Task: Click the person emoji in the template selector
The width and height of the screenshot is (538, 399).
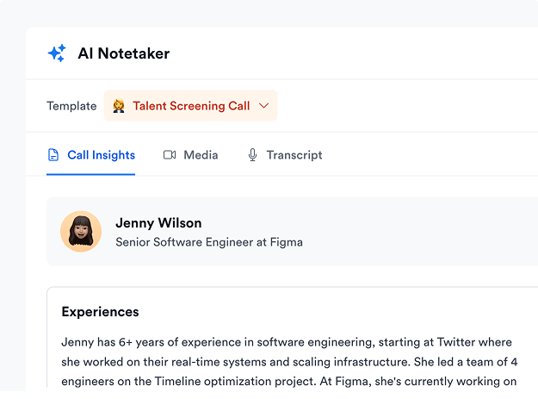Action: coord(119,106)
